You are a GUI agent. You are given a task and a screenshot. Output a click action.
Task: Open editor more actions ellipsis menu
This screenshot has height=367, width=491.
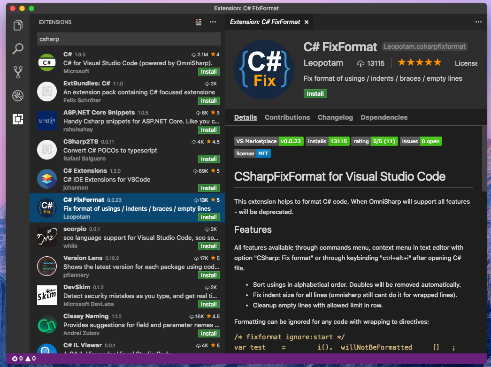click(x=478, y=22)
